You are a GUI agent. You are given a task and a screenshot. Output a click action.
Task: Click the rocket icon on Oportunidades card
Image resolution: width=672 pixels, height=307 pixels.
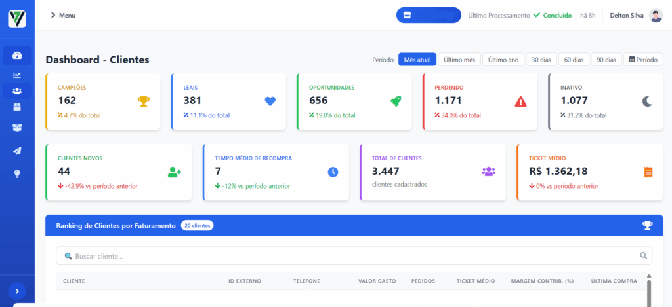(396, 101)
